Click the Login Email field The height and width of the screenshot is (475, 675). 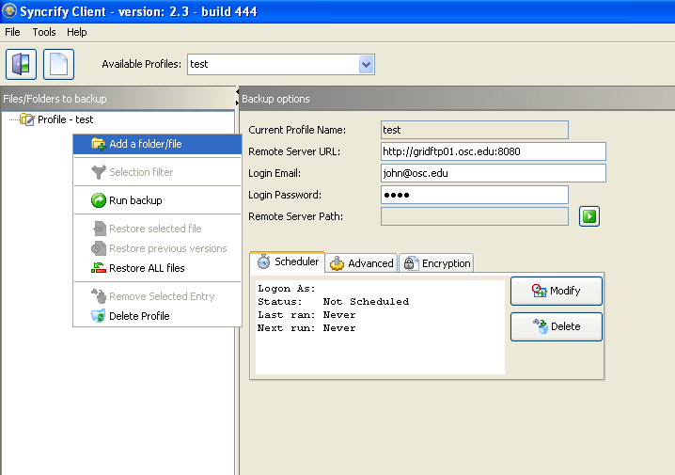click(x=494, y=173)
